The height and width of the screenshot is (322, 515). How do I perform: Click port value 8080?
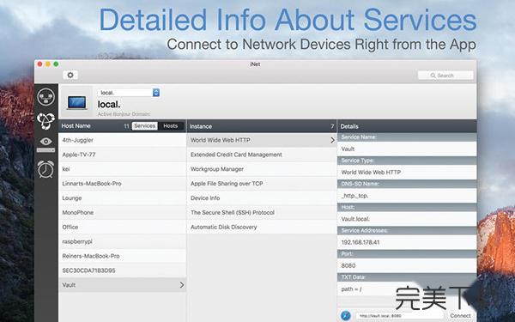pyautogui.click(x=407, y=265)
